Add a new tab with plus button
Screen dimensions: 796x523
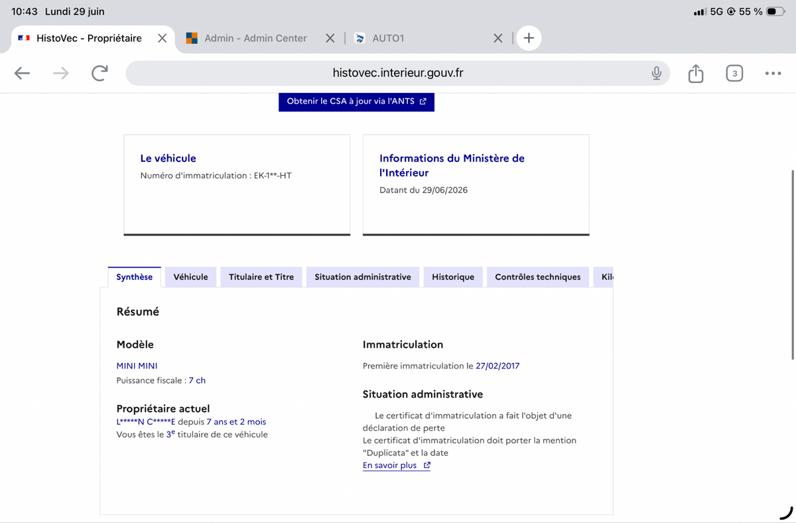coord(529,38)
